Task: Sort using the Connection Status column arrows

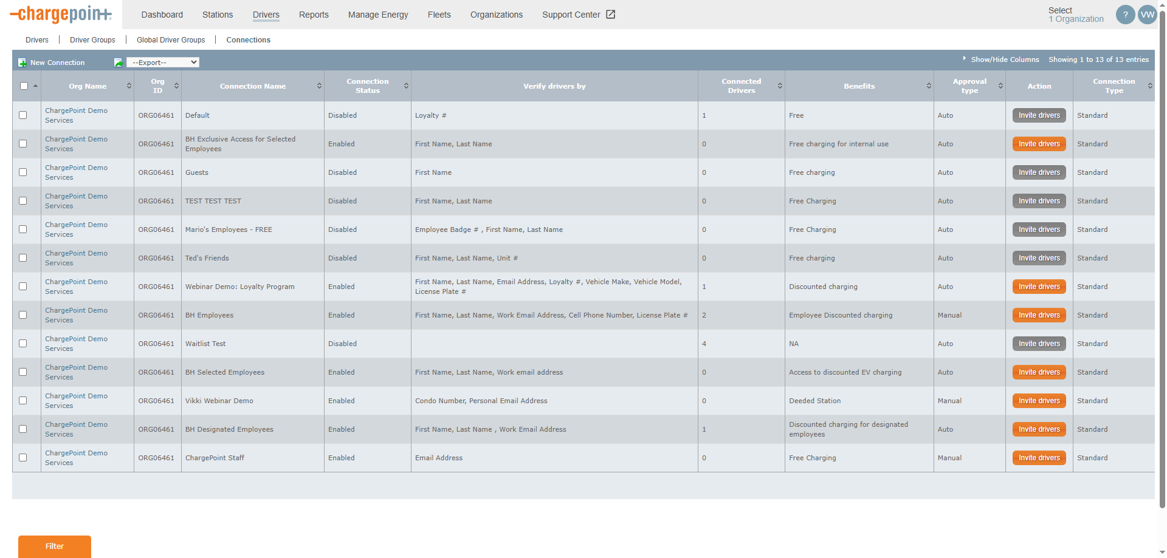Action: [x=406, y=86]
